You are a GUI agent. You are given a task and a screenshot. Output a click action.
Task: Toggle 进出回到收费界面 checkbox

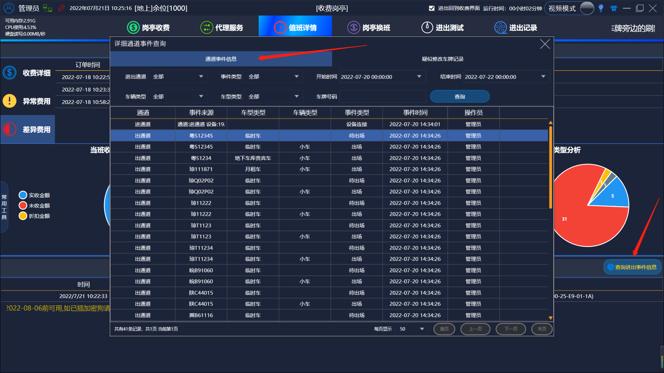[432, 8]
